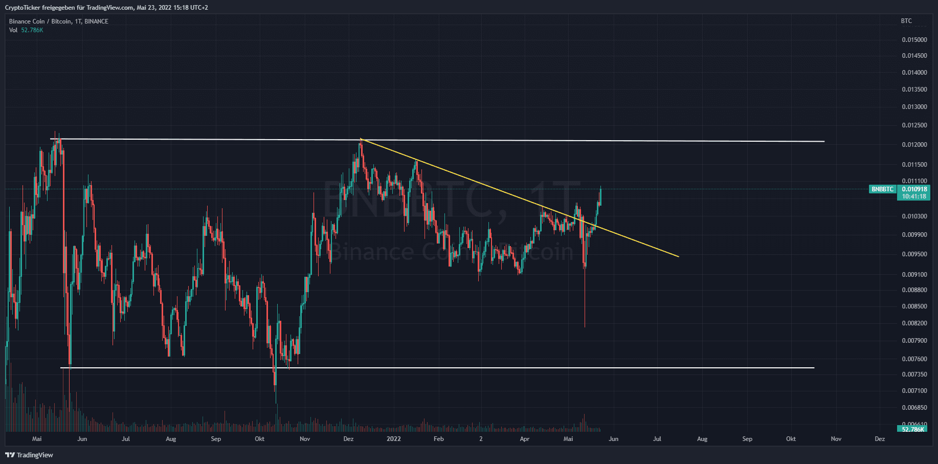Click the candle countdown timer 10:41:18
The height and width of the screenshot is (464, 938).
[914, 196]
